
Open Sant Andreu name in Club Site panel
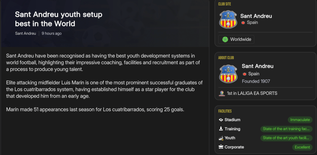point(256,16)
